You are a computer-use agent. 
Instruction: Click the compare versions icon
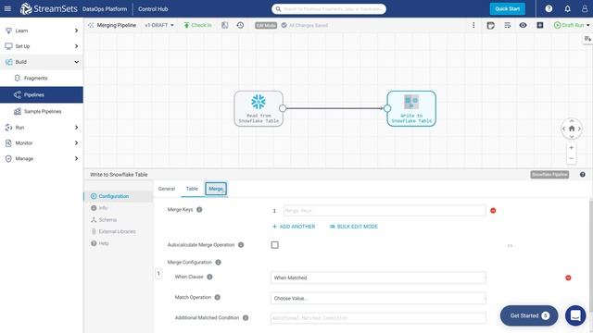point(224,25)
